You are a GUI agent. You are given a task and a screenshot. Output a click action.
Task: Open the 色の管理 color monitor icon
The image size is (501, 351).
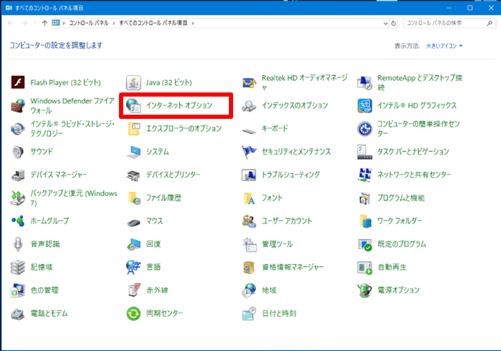[x=18, y=291]
